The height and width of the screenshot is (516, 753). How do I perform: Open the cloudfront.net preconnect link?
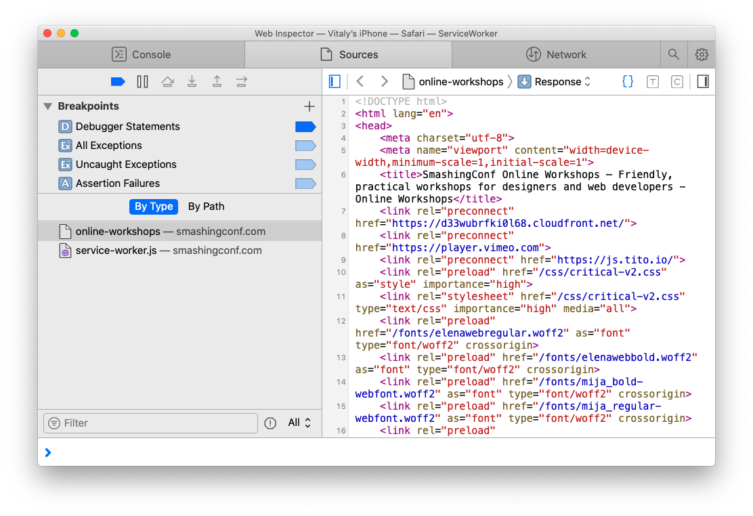508,223
